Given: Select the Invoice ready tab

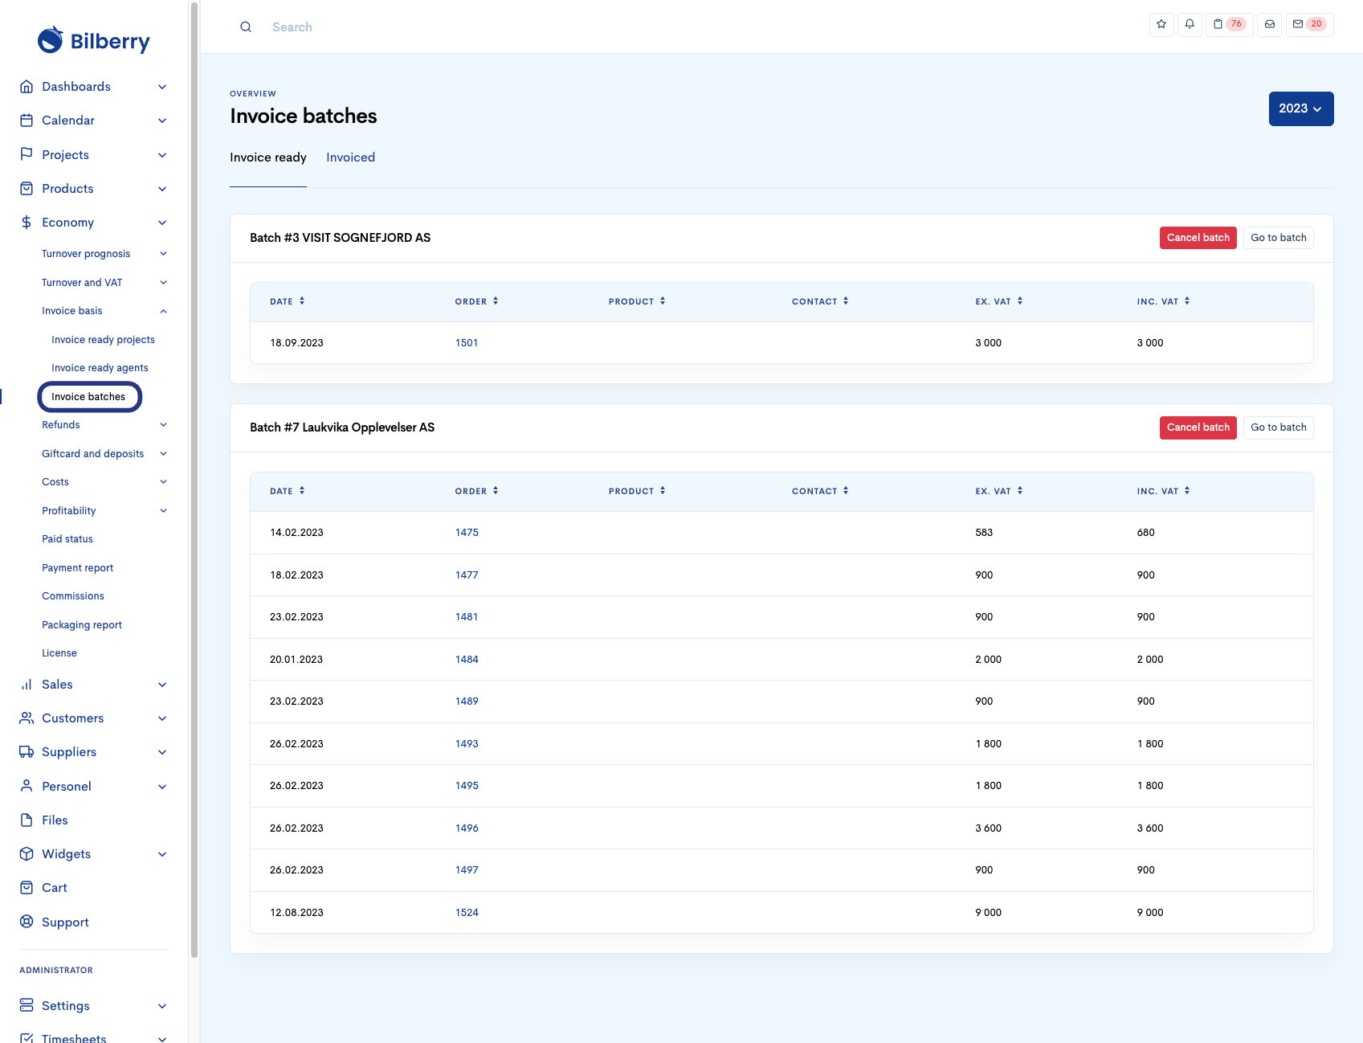Looking at the screenshot, I should pos(268,157).
